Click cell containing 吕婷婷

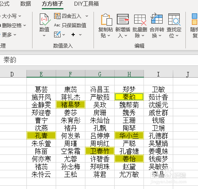tap(100, 135)
